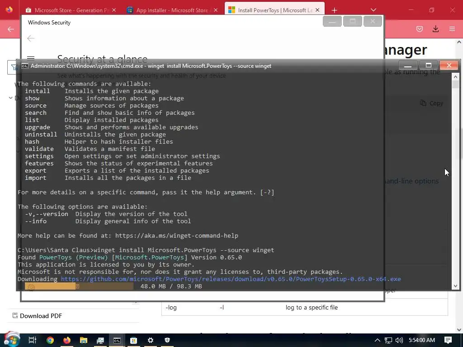Click the Windows Security title text

click(49, 23)
